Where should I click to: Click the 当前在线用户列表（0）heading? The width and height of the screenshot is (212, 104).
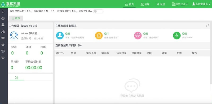point(69,45)
